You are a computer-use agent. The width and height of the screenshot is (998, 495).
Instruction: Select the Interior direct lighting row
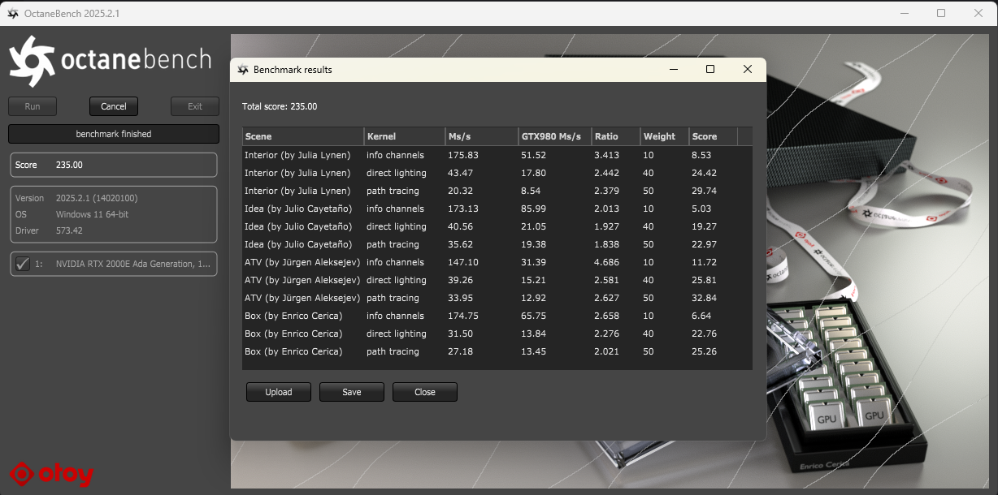tap(497, 173)
